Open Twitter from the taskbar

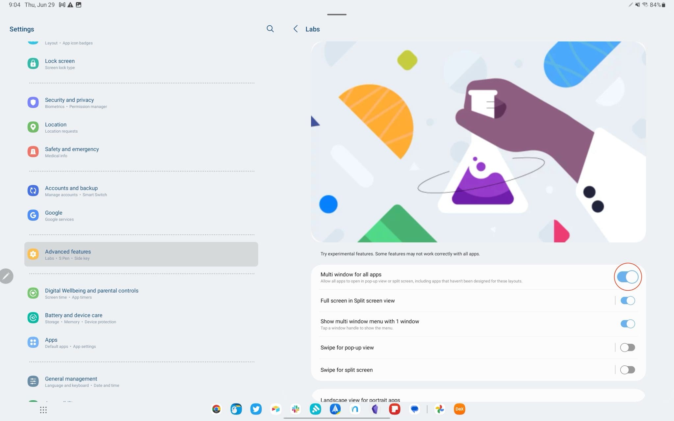point(256,409)
